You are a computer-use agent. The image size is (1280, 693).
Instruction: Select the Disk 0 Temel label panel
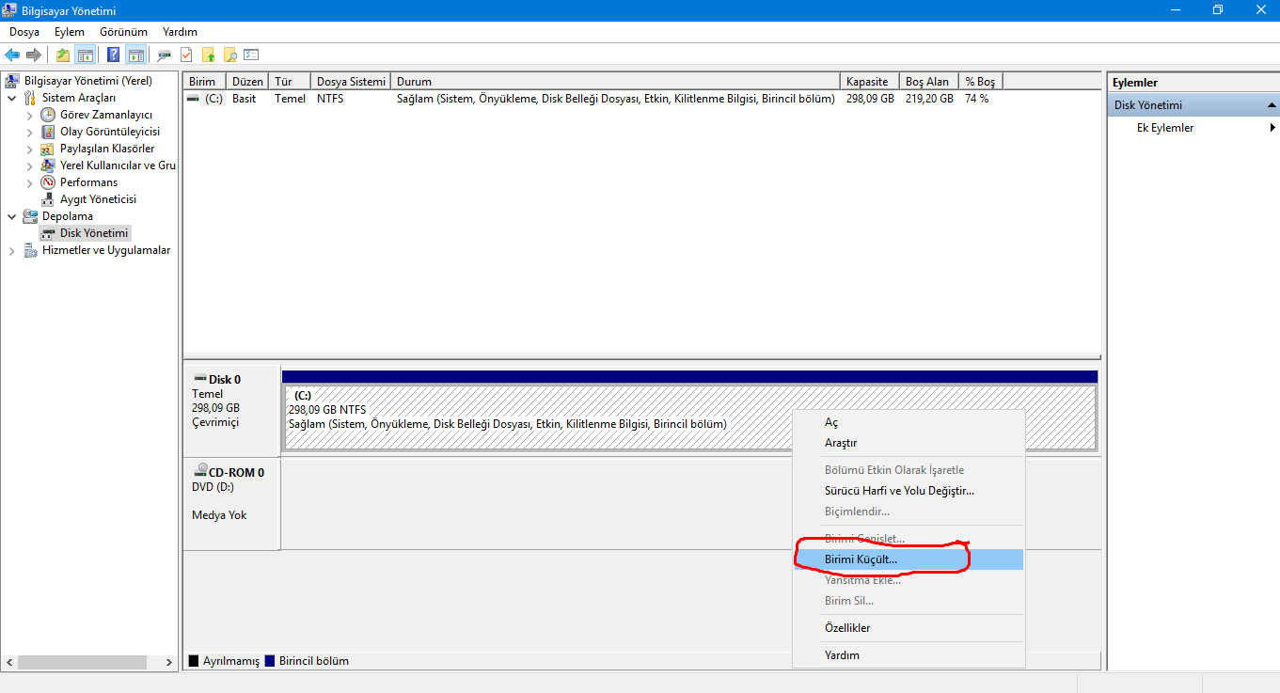231,410
